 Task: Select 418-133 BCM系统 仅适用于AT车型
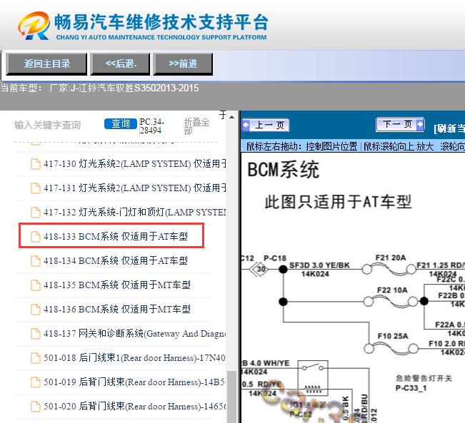(x=116, y=236)
